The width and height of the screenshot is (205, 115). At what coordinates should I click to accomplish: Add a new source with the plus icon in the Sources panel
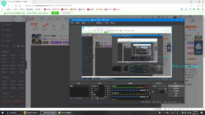92,98
